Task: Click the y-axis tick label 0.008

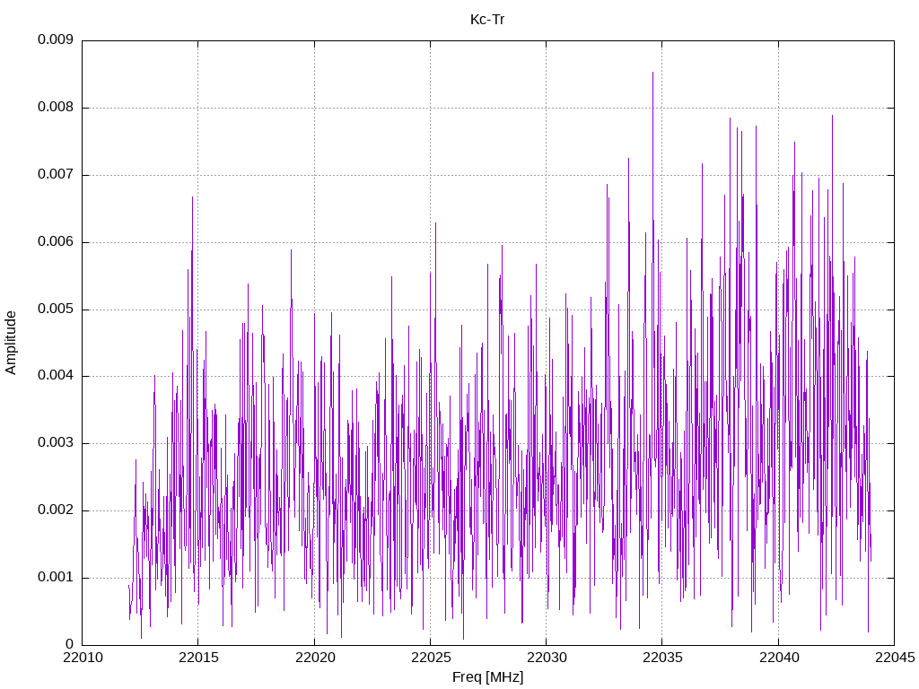Action: (56, 108)
